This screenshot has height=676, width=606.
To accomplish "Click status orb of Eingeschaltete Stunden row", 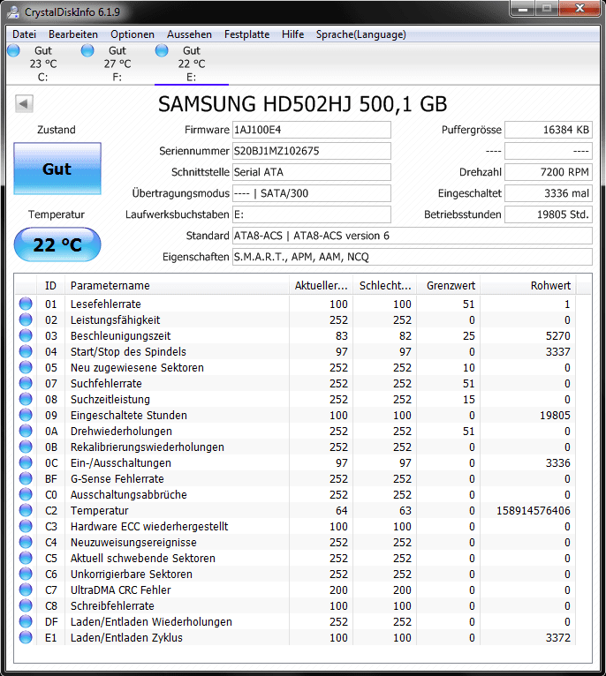I will pyautogui.click(x=26, y=415).
